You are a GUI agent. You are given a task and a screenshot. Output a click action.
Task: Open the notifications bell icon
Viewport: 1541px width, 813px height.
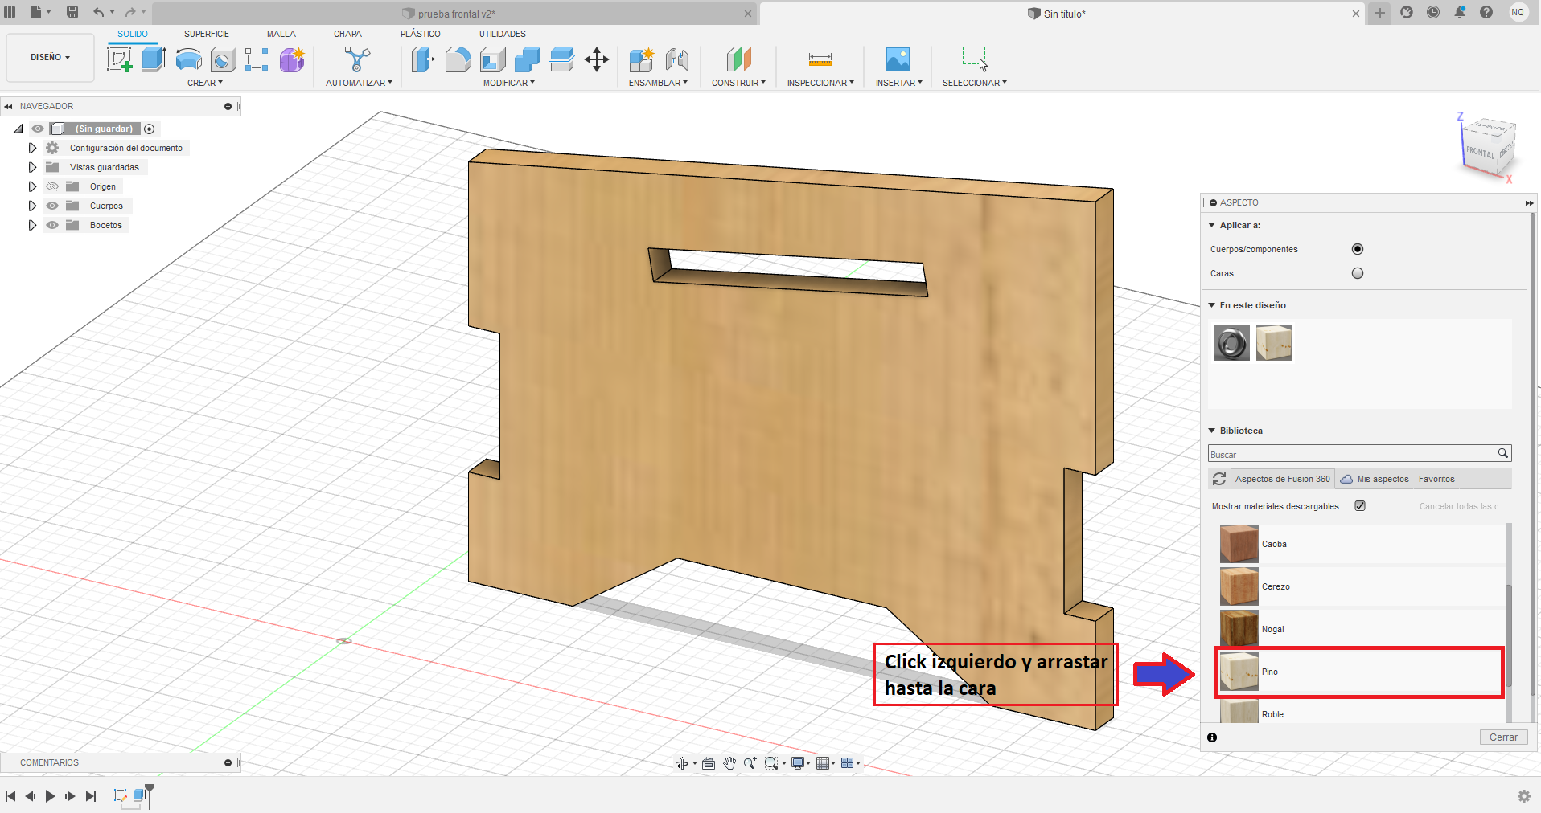coord(1460,12)
